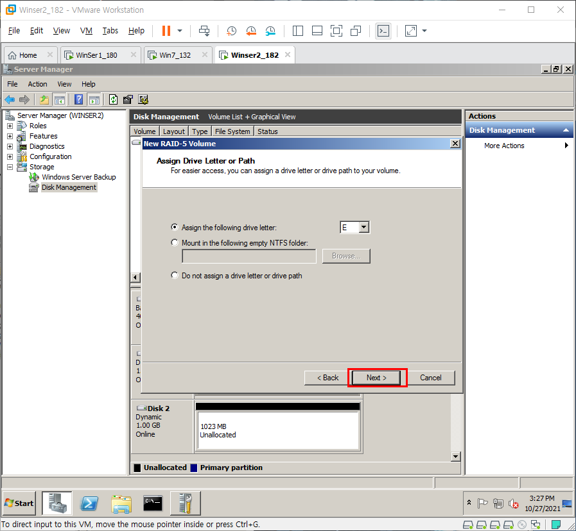Image resolution: width=576 pixels, height=531 pixels.
Task: Collapse the Storage tree node
Action: tap(10, 167)
